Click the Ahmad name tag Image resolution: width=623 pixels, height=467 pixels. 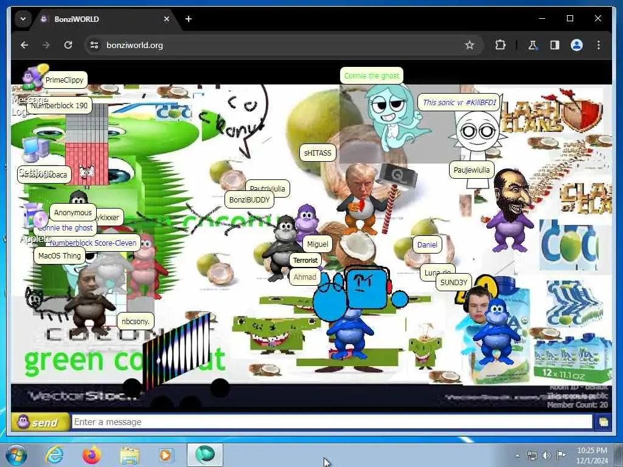click(x=305, y=277)
